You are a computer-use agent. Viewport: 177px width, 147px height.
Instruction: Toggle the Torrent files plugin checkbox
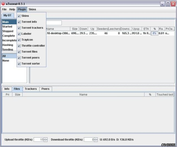pos(19,52)
